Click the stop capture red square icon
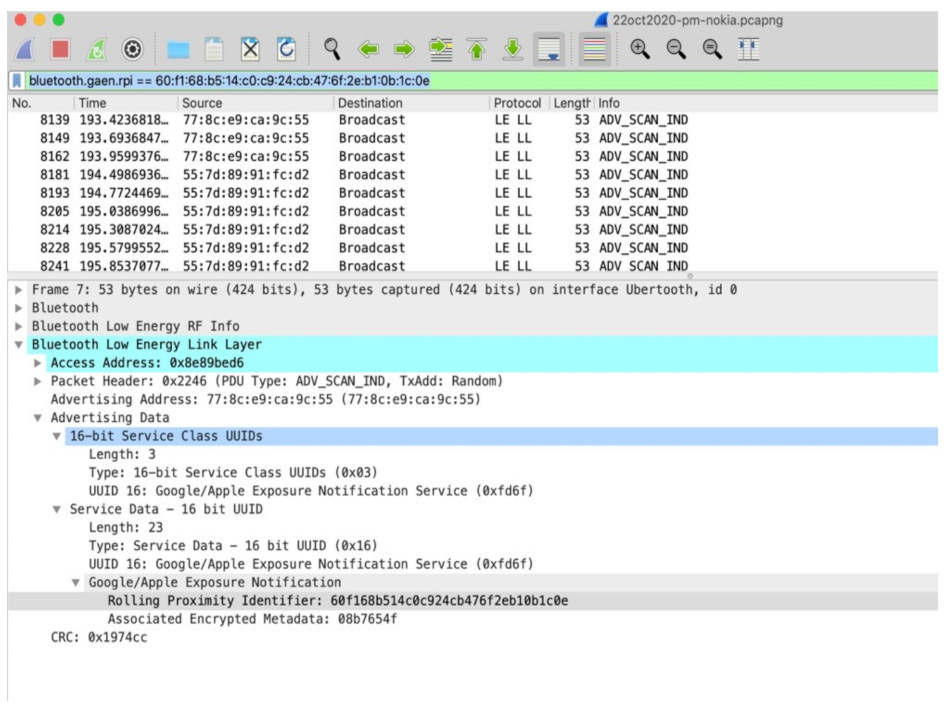 [x=60, y=49]
